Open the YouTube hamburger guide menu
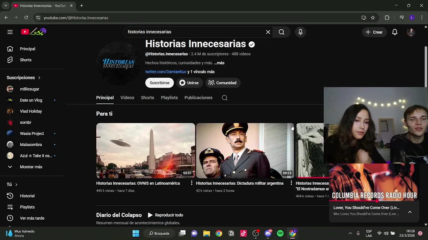This screenshot has height=240, width=428. (x=10, y=32)
